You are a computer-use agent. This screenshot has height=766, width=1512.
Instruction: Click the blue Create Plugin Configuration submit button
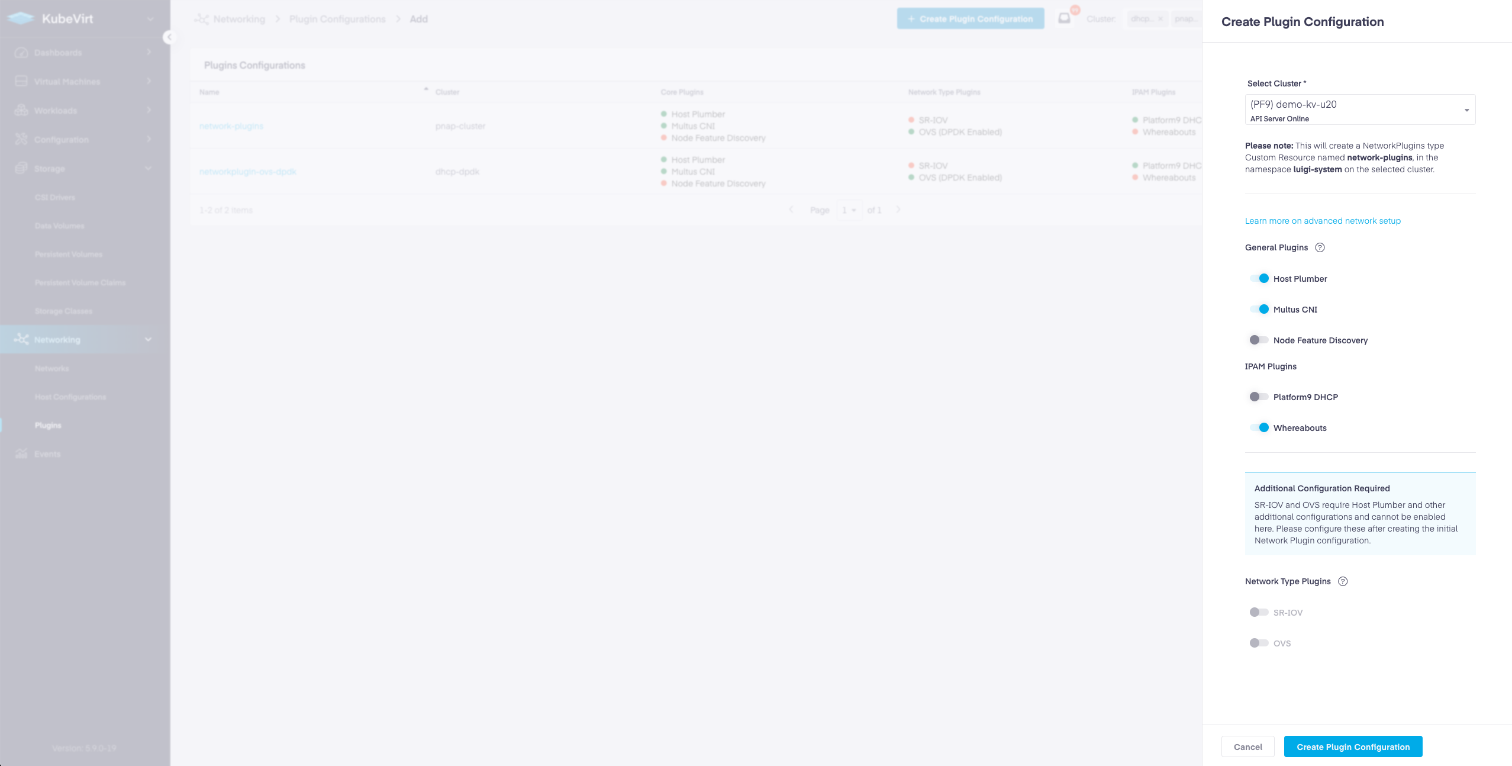[x=1353, y=746]
